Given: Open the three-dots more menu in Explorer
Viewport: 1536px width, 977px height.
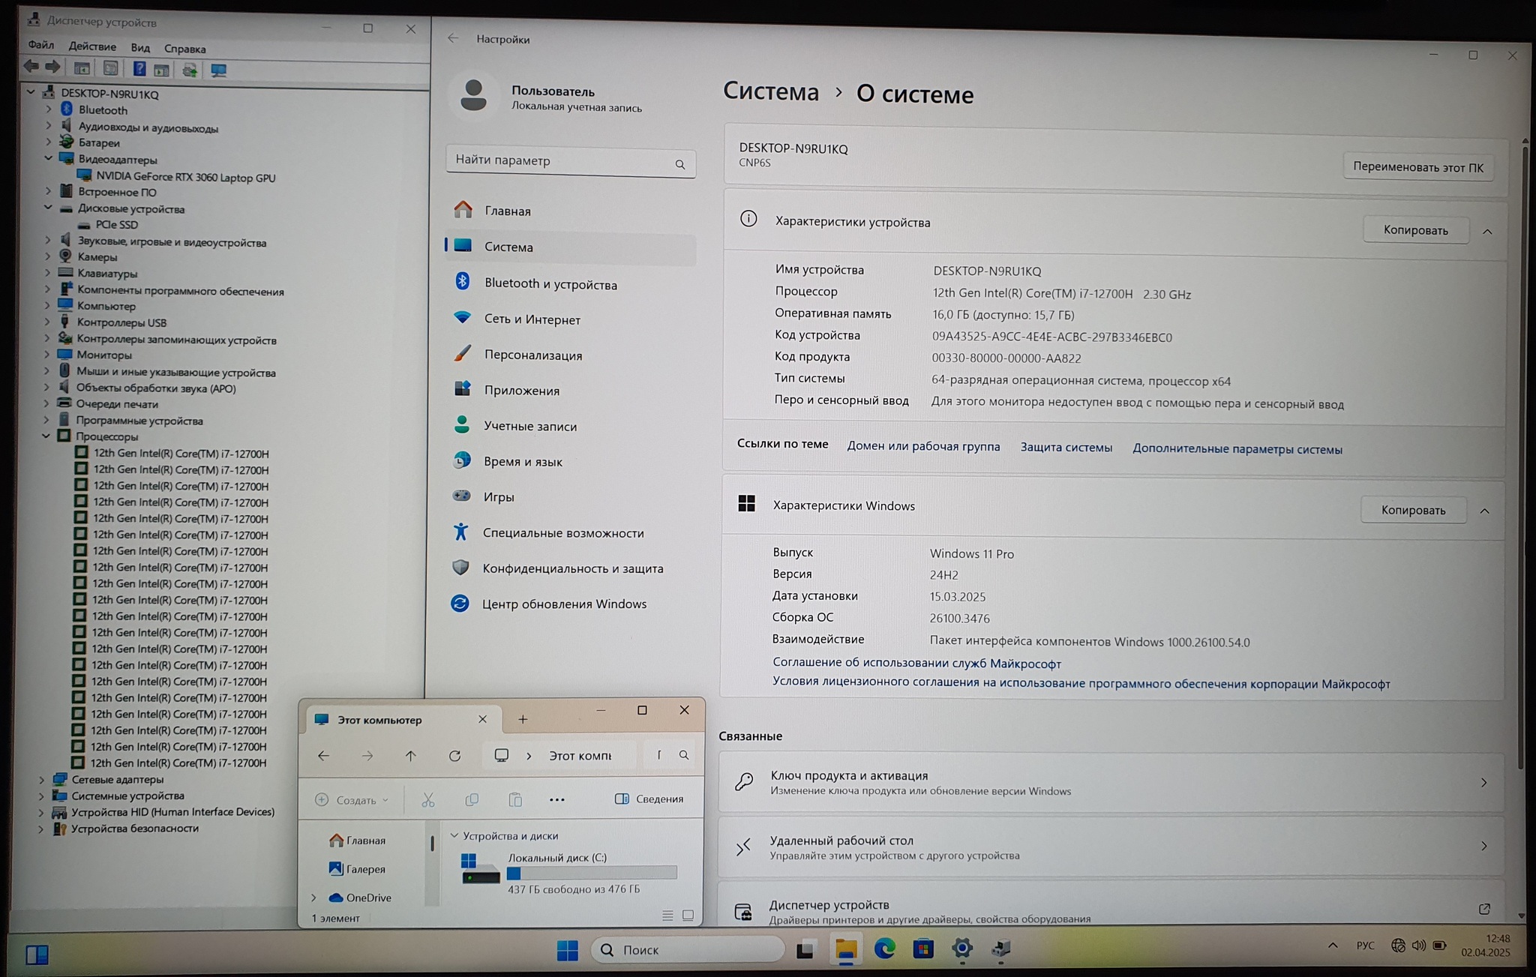Looking at the screenshot, I should [556, 800].
